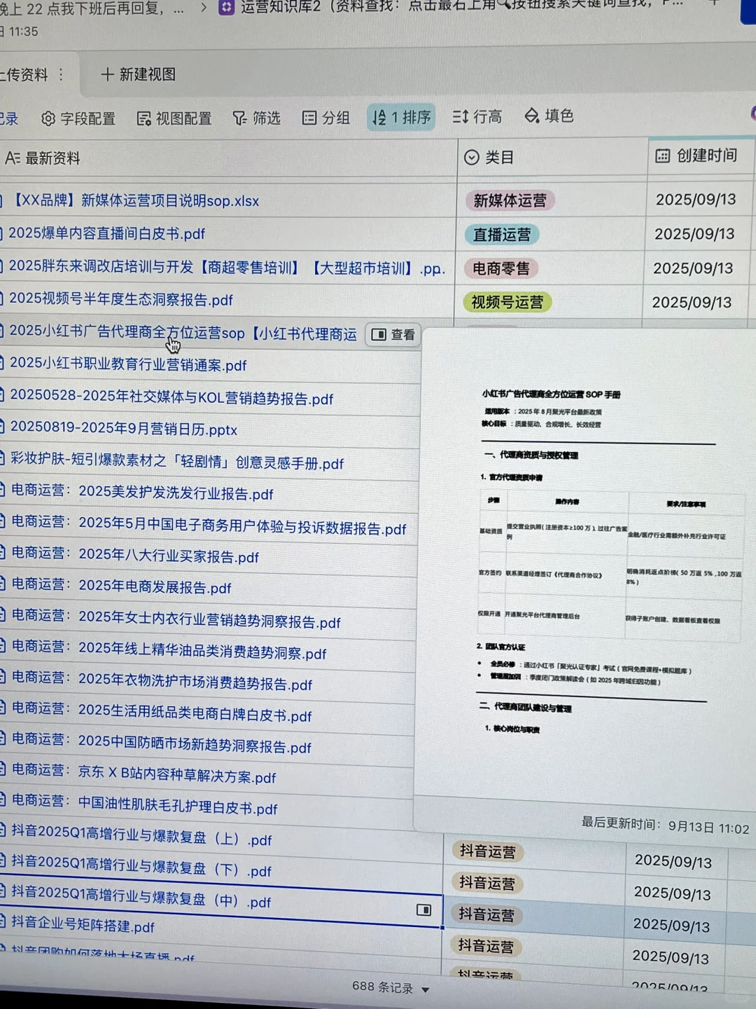
Task: Open 电商运营: 2025美发护发洗发行业报告.pdf
Action: 142,493
